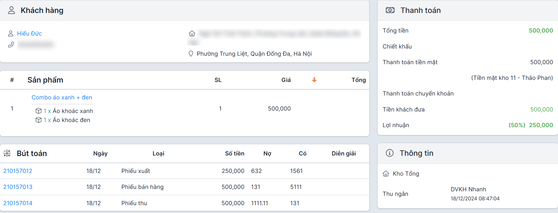
Task: Click debit account 632 cell
Action: 256,171
